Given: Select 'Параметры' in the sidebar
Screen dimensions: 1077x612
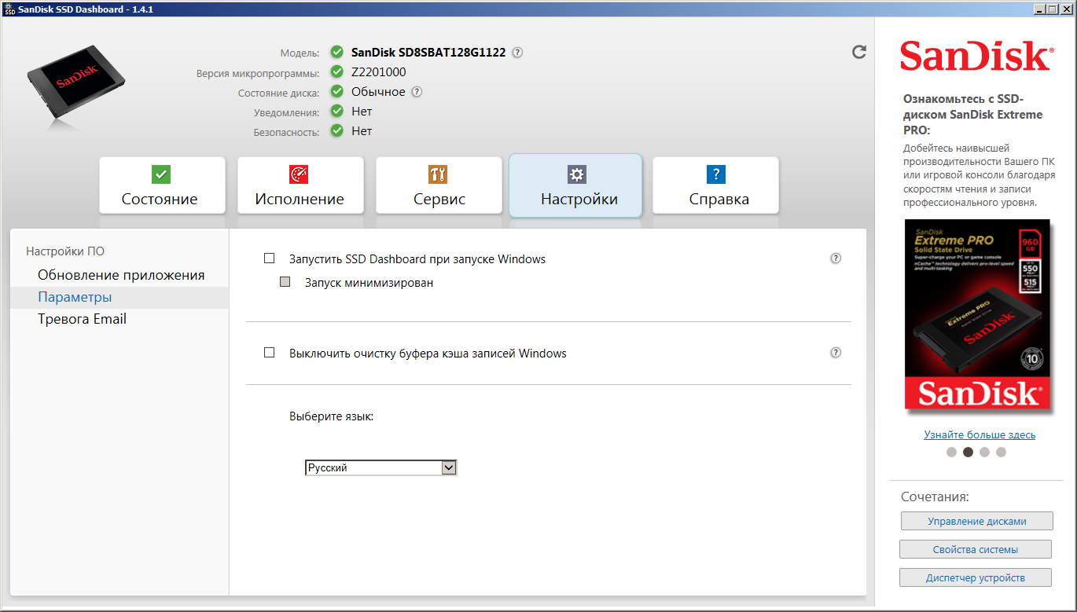Looking at the screenshot, I should [x=75, y=297].
